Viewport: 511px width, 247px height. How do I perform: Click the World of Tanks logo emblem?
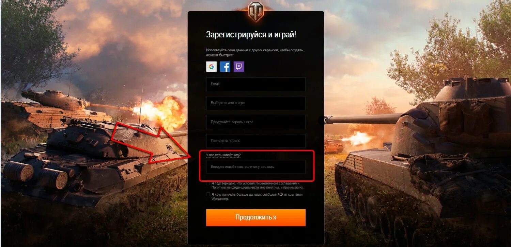[x=255, y=11]
